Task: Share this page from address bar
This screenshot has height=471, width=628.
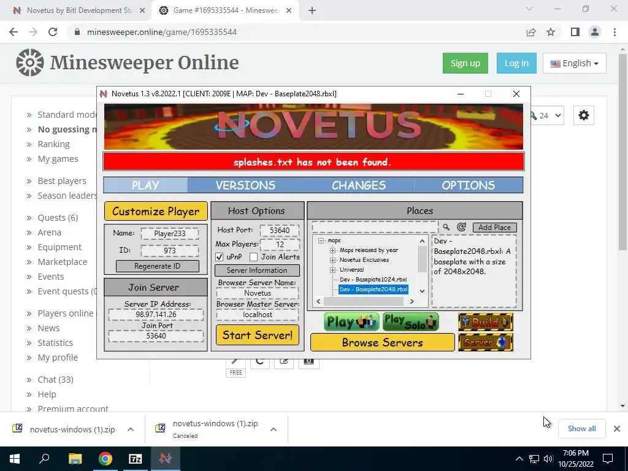Action: pyautogui.click(x=531, y=32)
